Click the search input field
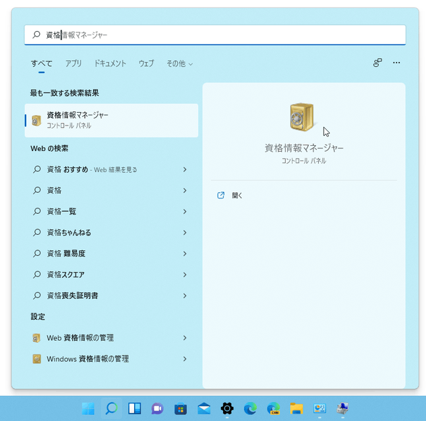Image resolution: width=426 pixels, height=421 pixels. pyautogui.click(x=215, y=35)
